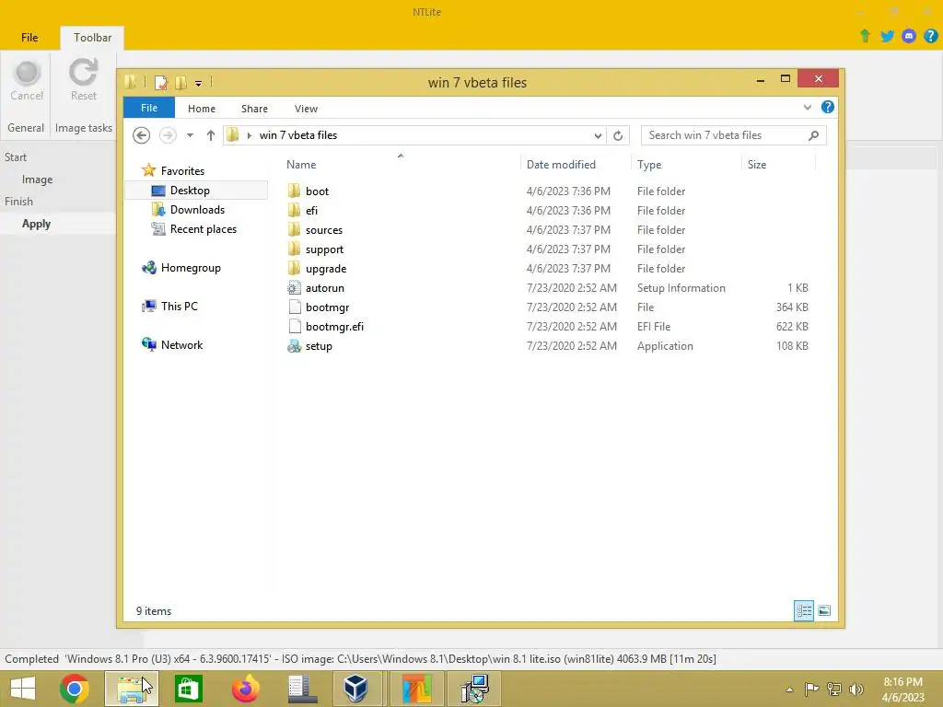Show hidden tray icons arrow
This screenshot has height=707, width=943.
(789, 690)
